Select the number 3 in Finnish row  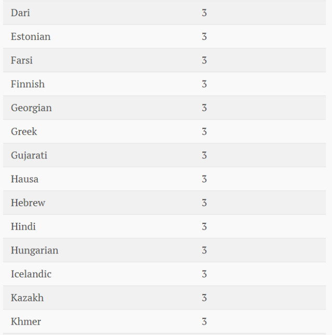coord(204,84)
